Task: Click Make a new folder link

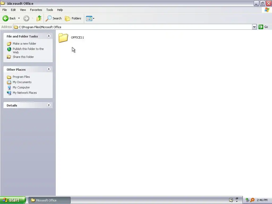Action: click(24, 44)
